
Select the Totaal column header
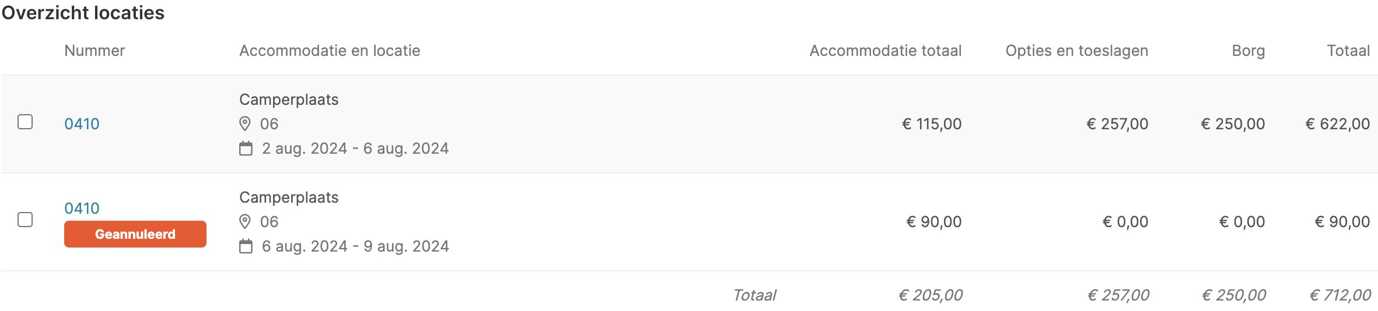coord(1348,51)
